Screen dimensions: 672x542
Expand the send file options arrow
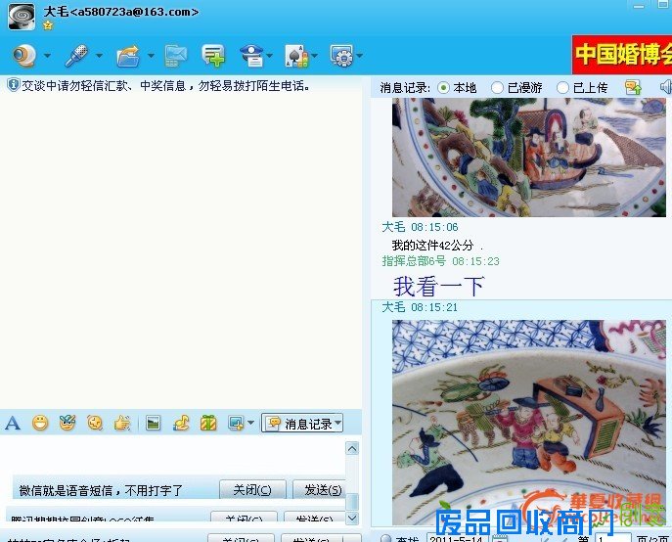coord(151,56)
